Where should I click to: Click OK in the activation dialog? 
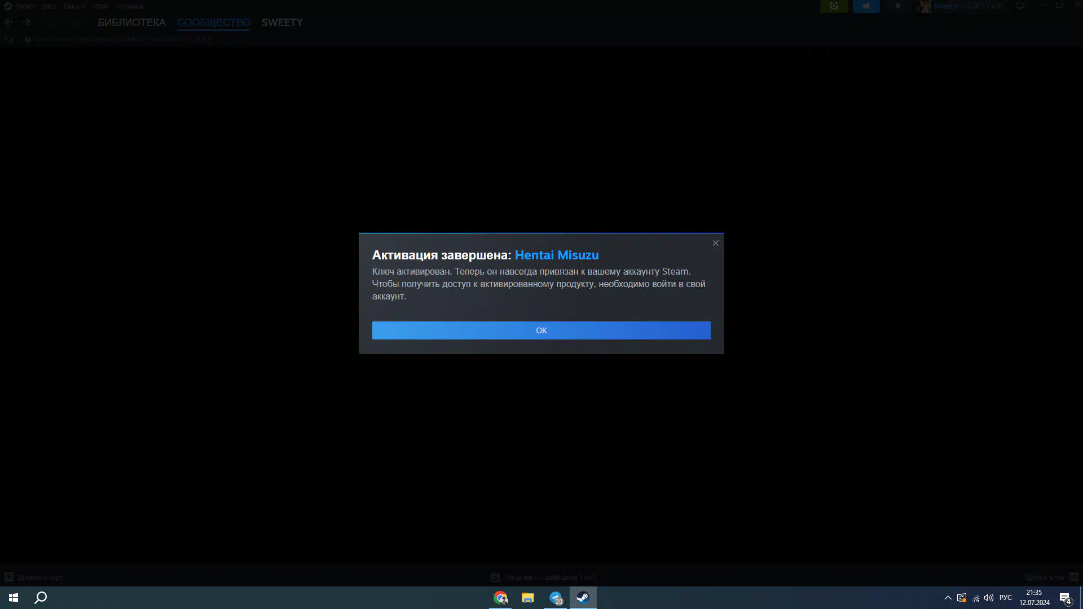click(541, 330)
